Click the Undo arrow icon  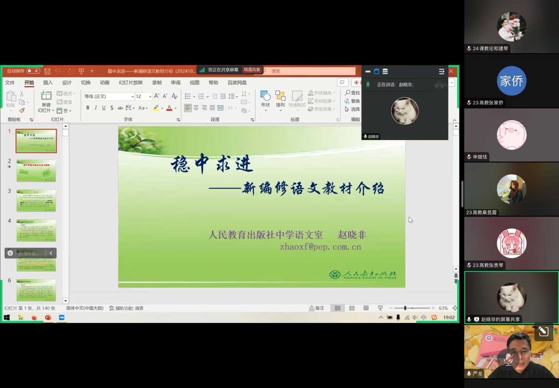click(x=58, y=71)
